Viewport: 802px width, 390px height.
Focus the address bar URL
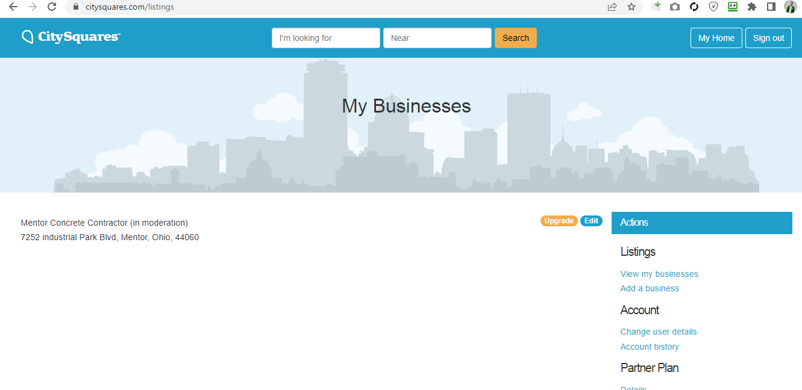[130, 7]
